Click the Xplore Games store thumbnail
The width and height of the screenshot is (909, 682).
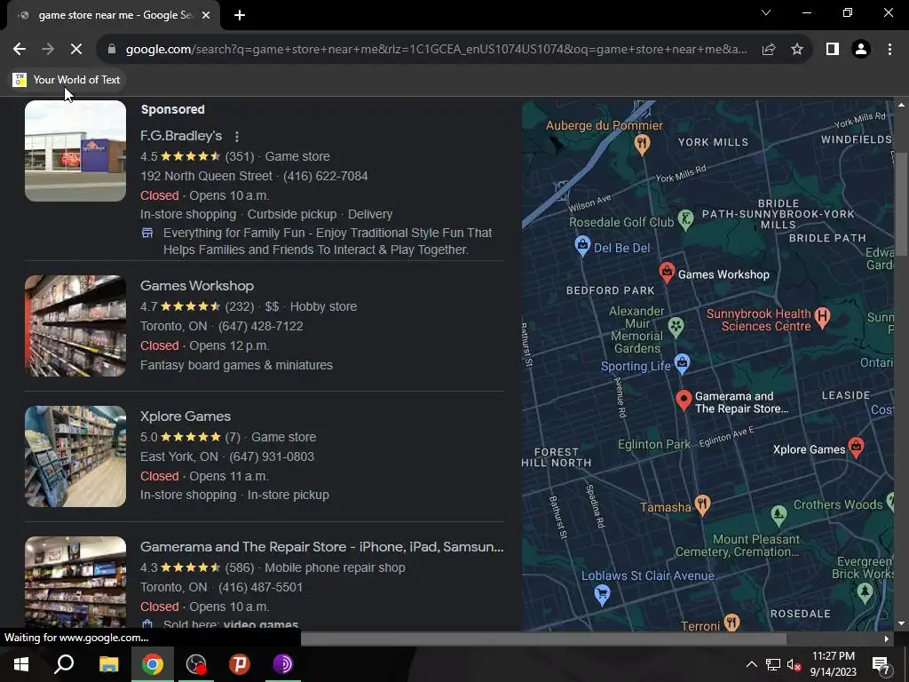[75, 456]
